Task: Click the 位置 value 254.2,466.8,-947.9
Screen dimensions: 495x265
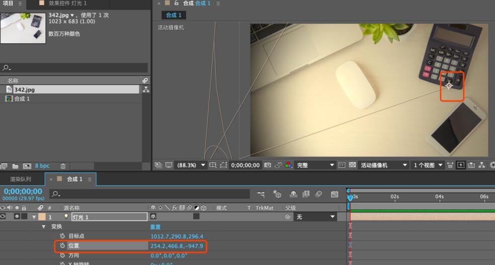Action: [177, 246]
